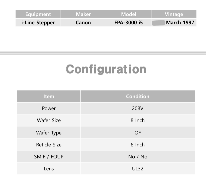Click the Configuration heading
Viewport: 206px width, 183px height.
[x=106, y=69]
